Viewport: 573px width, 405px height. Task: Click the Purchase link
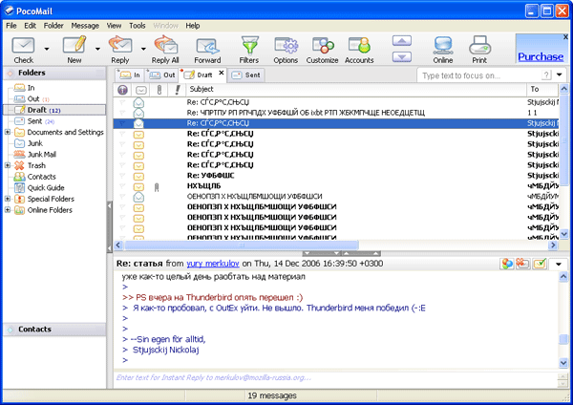[x=540, y=56]
